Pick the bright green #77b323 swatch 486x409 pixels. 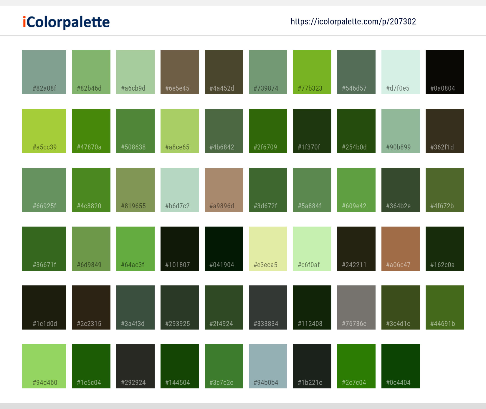point(312,72)
